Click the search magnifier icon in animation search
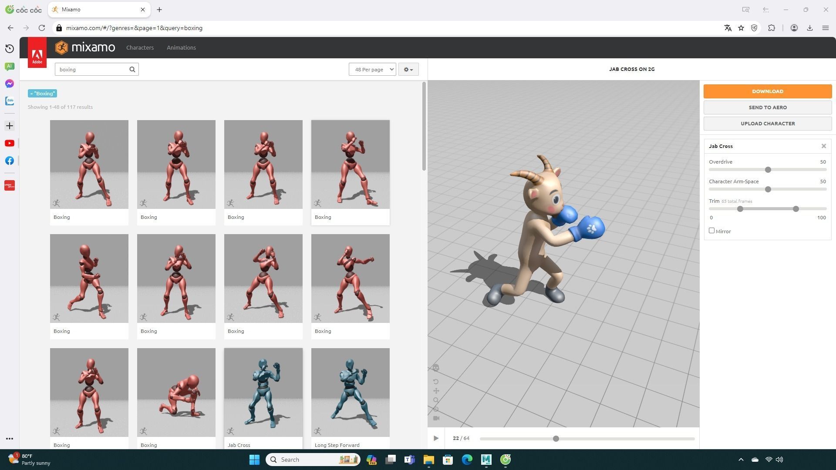The height and width of the screenshot is (470, 836). [x=132, y=70]
